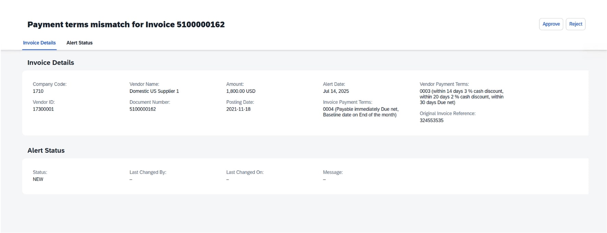Select the Amount 1,800.00 USD
Image resolution: width=607 pixels, height=233 pixels.
tap(241, 91)
